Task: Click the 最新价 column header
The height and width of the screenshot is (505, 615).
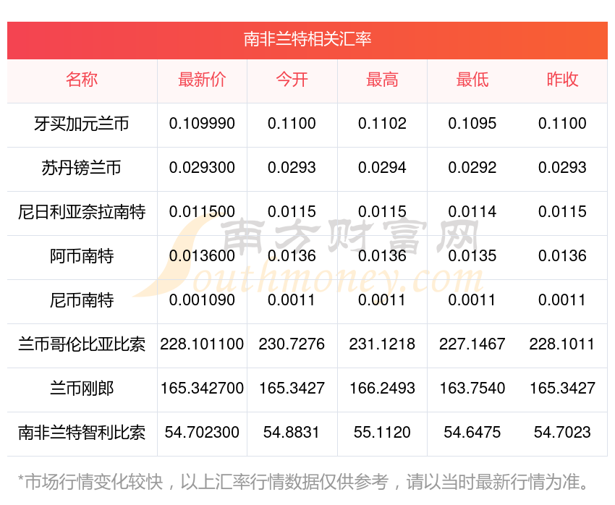Action: point(202,80)
